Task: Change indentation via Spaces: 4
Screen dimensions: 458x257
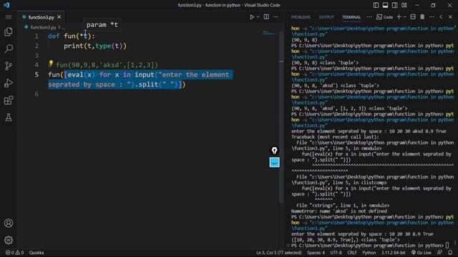Action: point(316,253)
